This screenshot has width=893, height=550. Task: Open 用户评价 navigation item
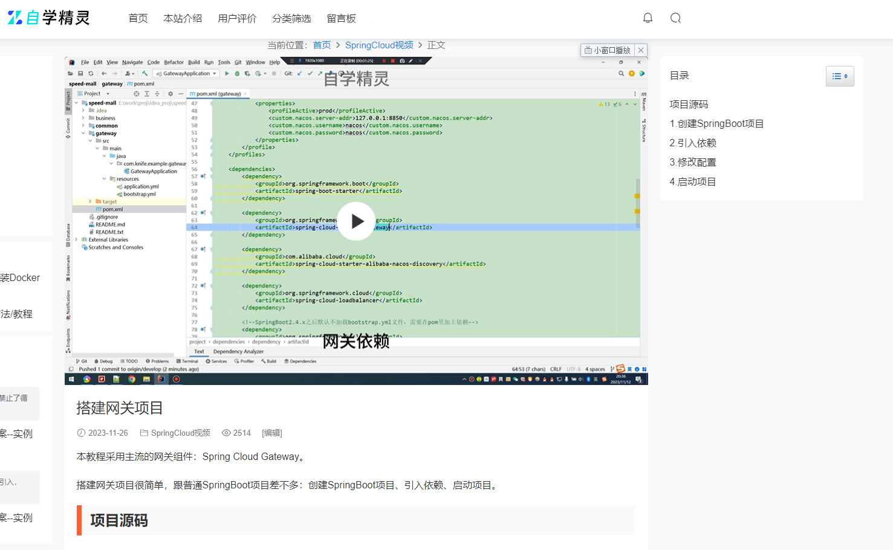click(237, 18)
